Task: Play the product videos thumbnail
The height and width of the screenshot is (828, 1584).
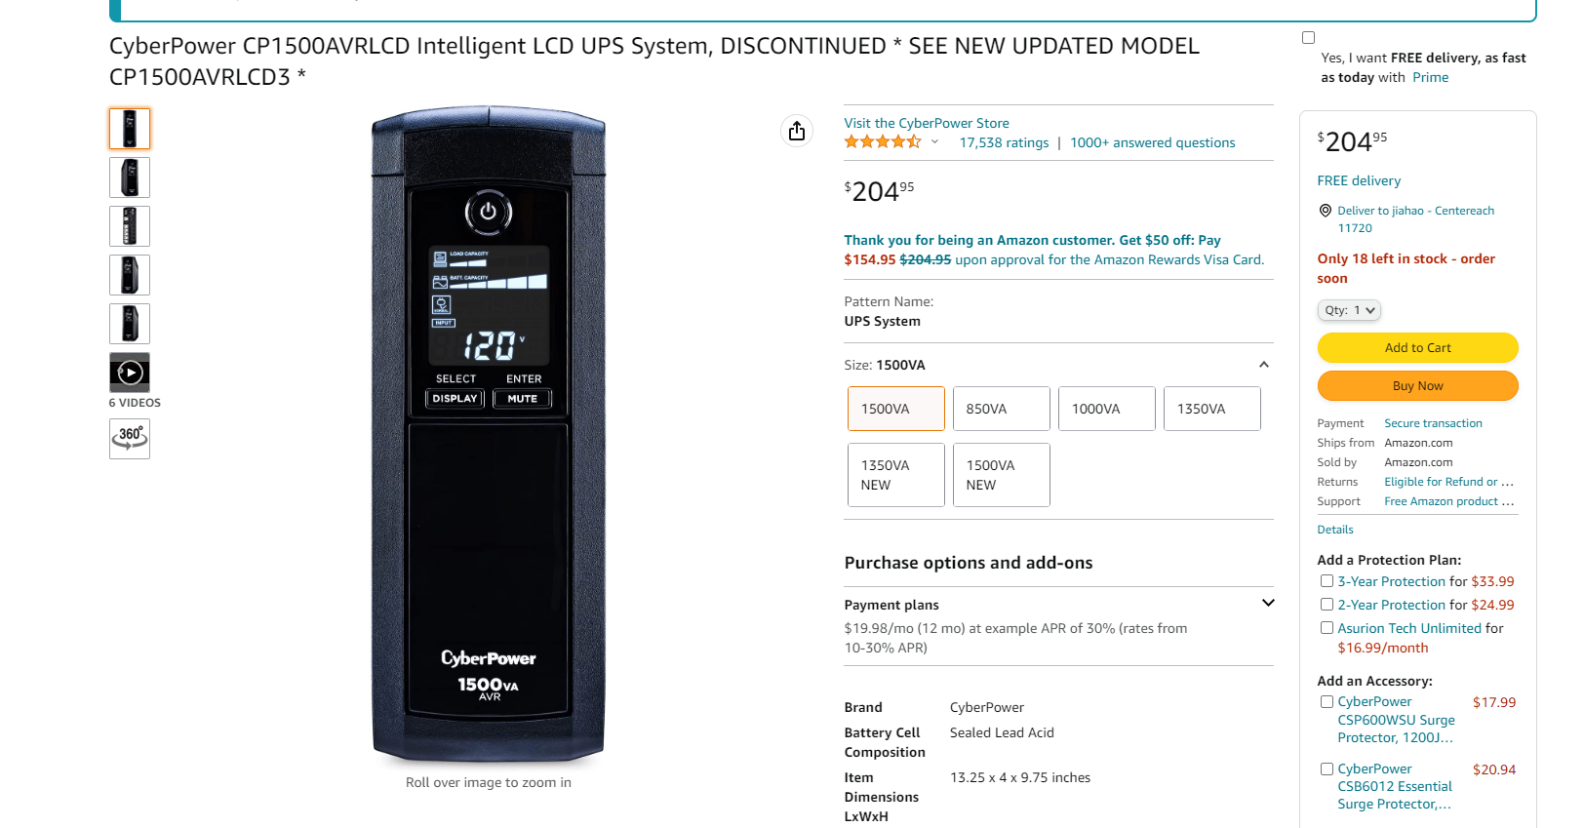Action: (x=130, y=373)
